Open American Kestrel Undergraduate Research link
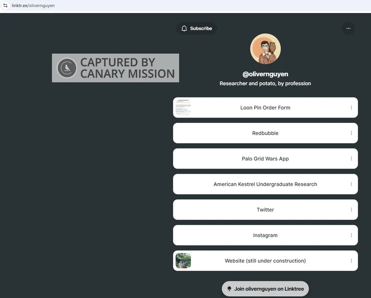 click(x=265, y=184)
